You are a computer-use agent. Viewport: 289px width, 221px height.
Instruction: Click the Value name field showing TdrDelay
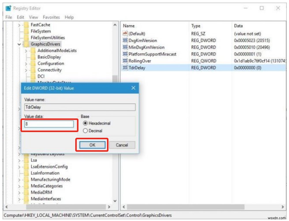click(x=80, y=107)
